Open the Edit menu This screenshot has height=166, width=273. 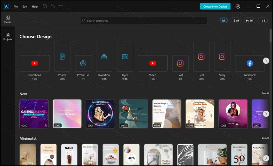coord(25,6)
